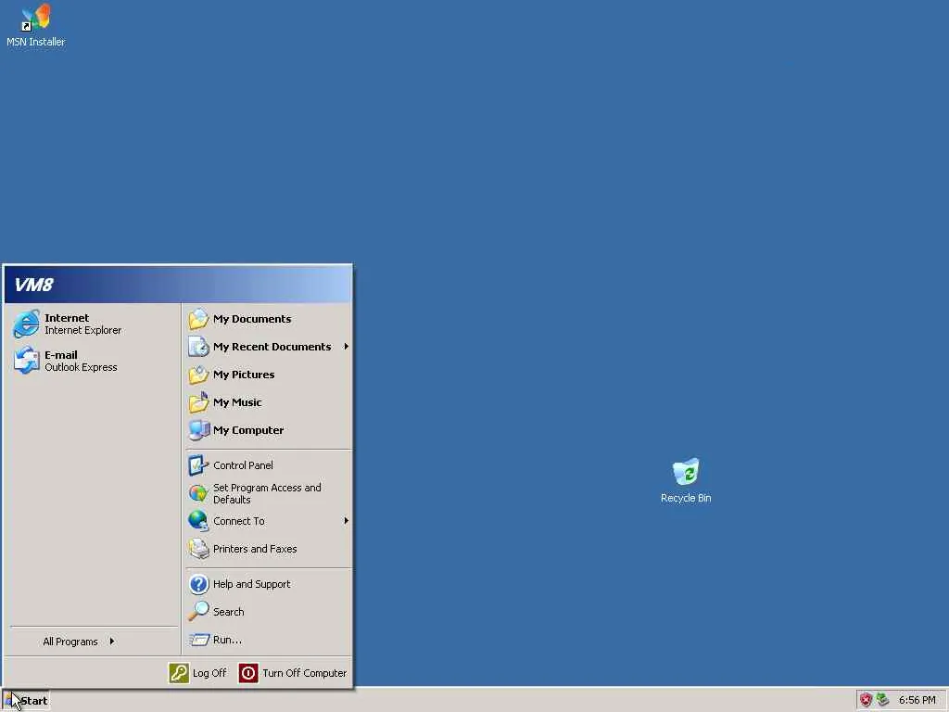
Task: Click the Turn Off Computer text
Action: click(304, 673)
